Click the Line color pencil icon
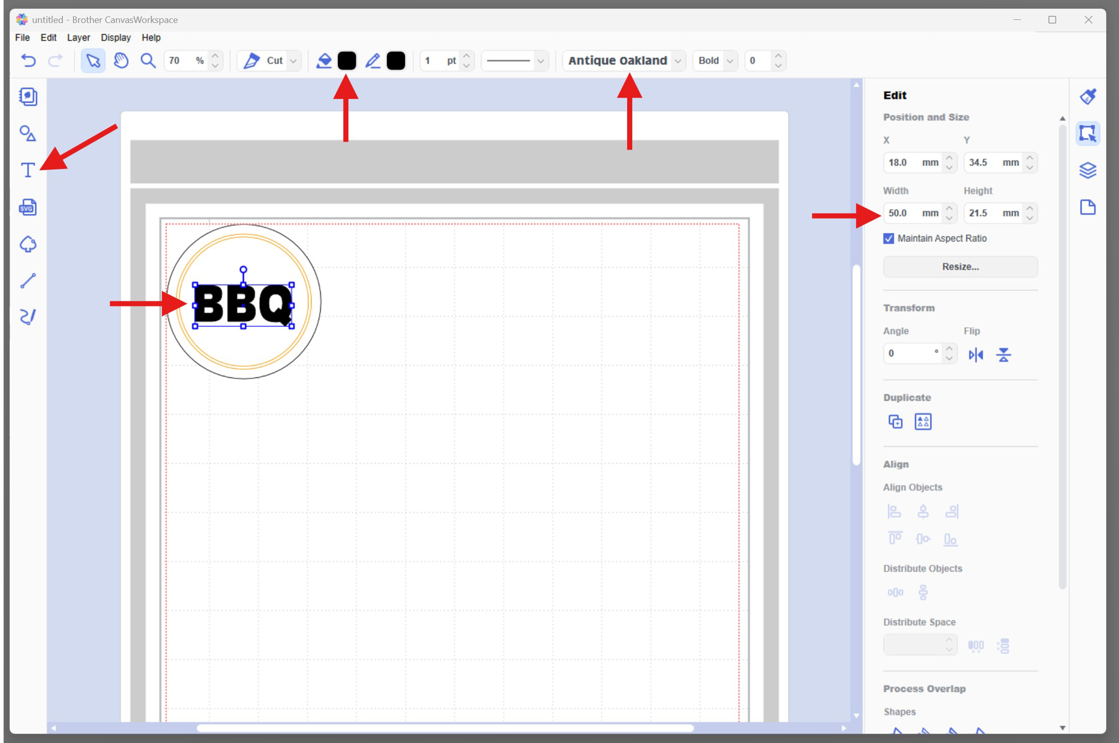Screen dimensions: 1119x743 (x=373, y=61)
